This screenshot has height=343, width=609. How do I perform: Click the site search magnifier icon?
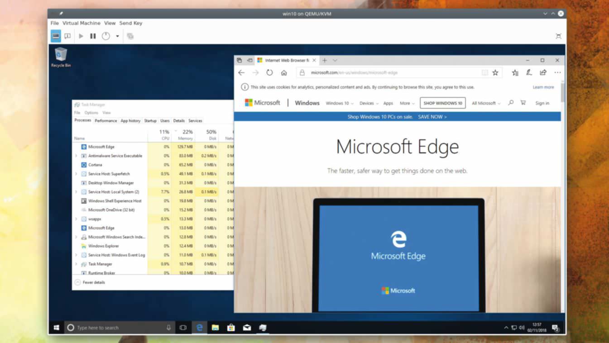(511, 103)
